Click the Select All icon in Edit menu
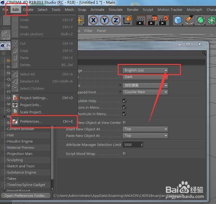The image size is (216, 204). (15, 74)
